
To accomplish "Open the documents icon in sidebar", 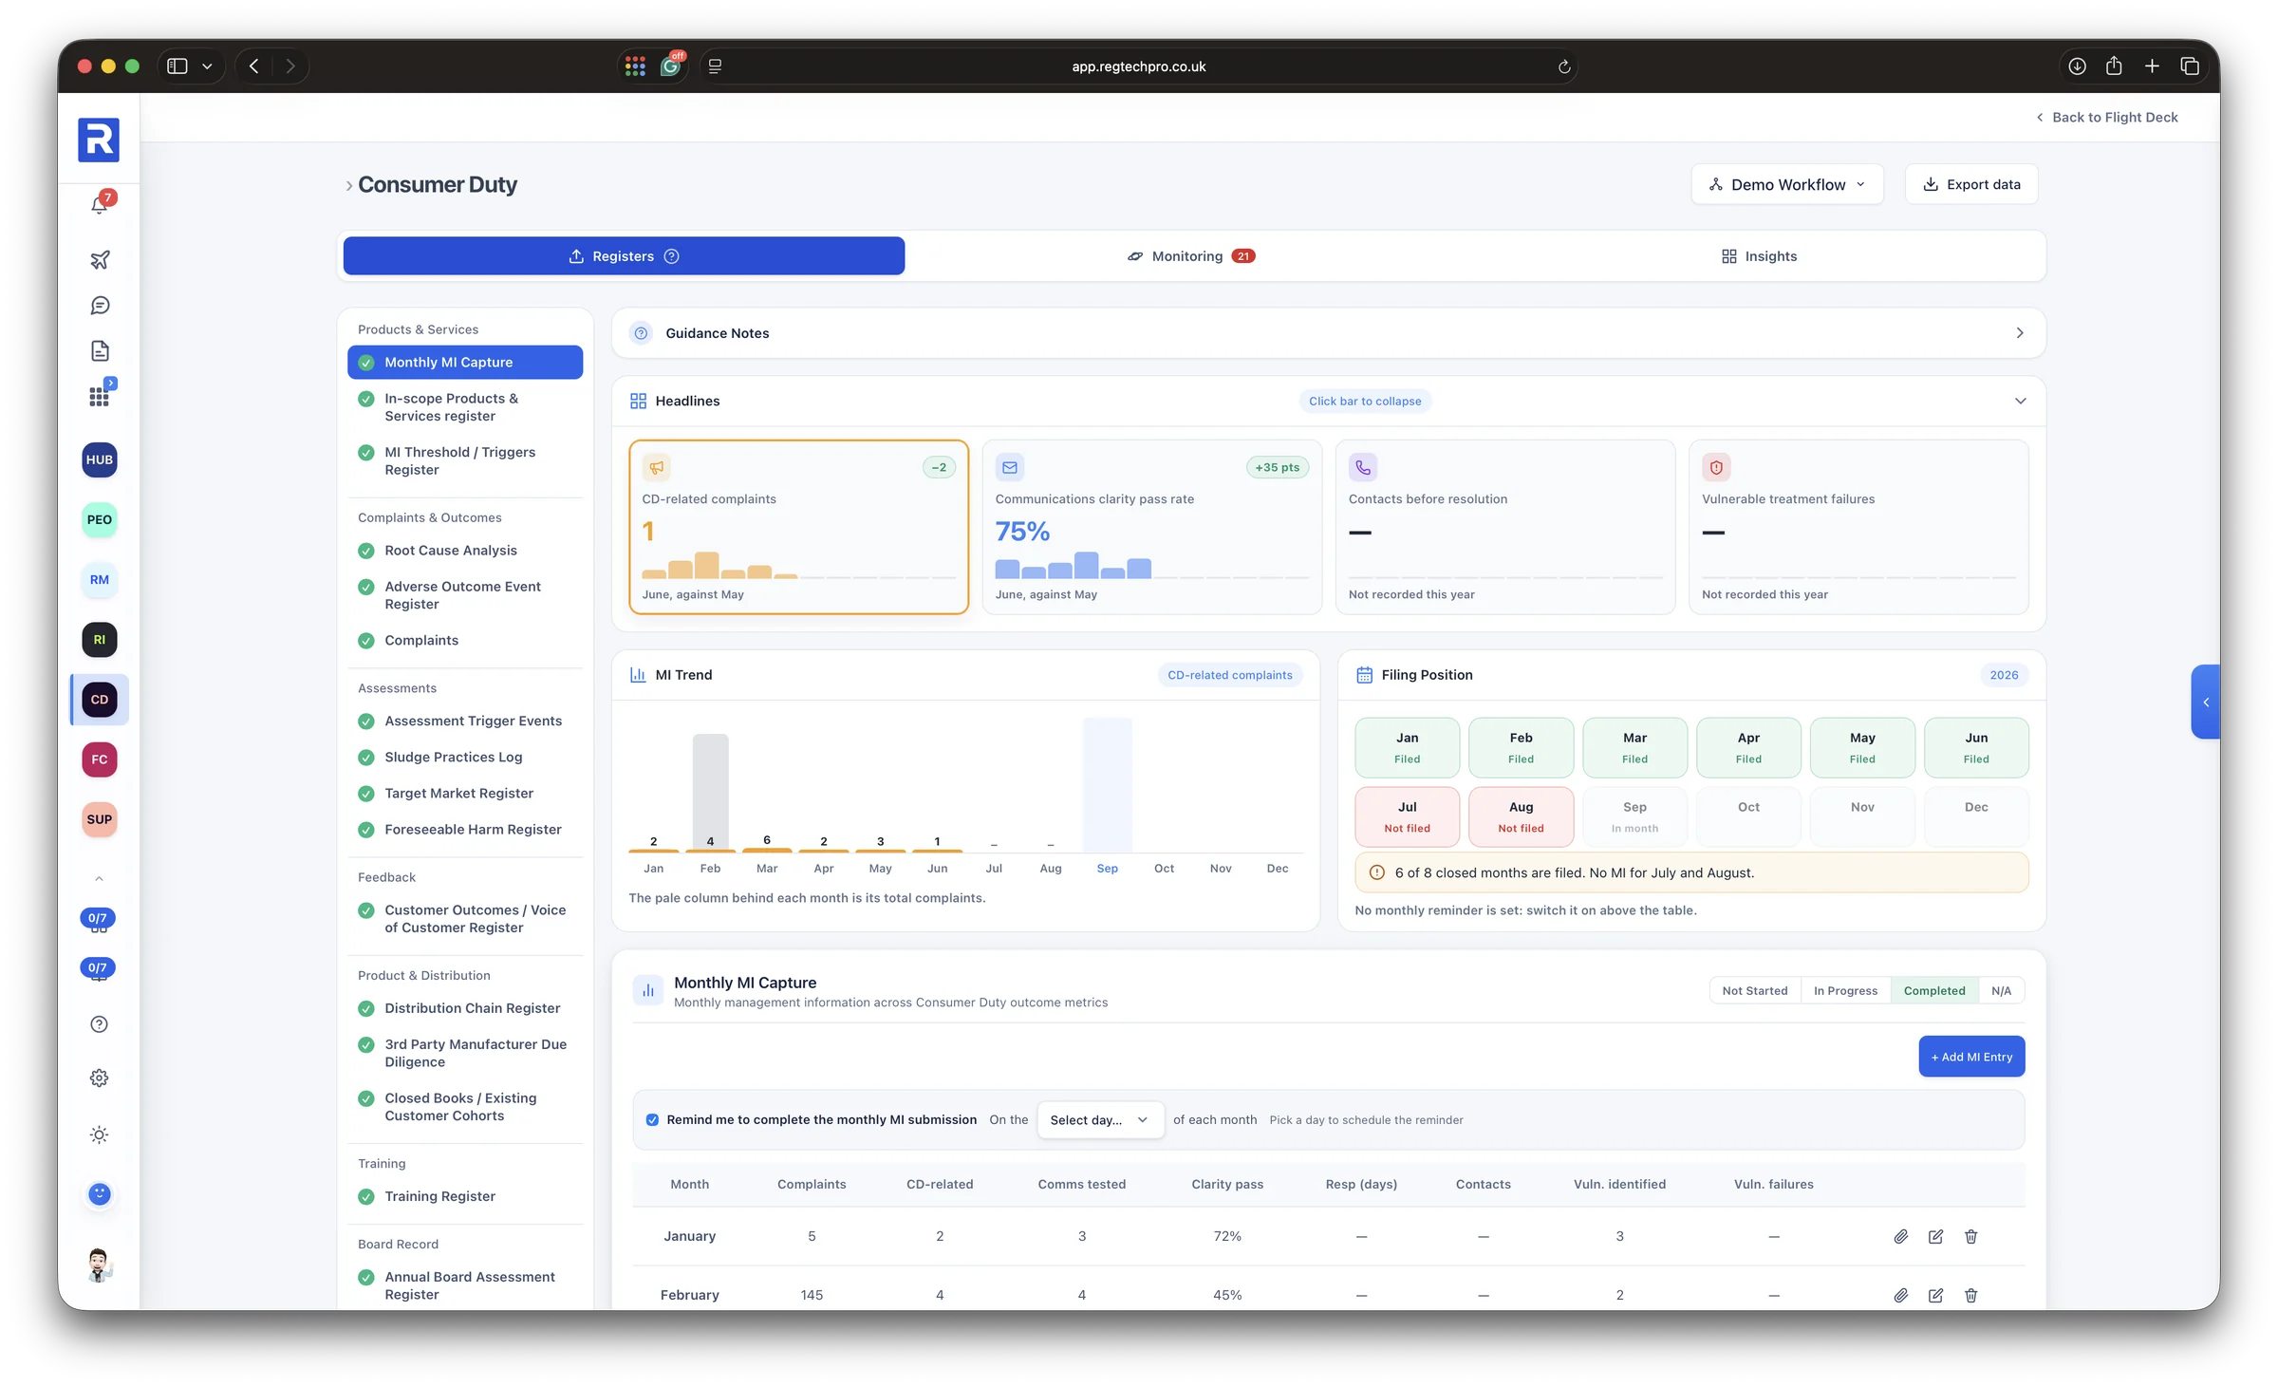I will point(100,350).
